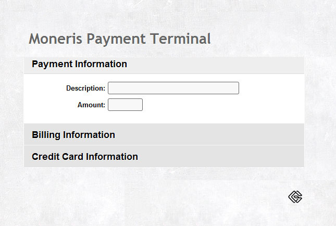This screenshot has height=226, width=336.
Task: Place cursor in the payment description box
Action: point(173,88)
